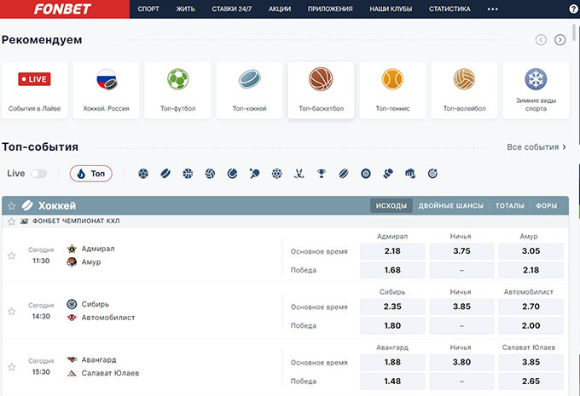Show the previous recommendations with left arrow
This screenshot has height=396, width=580.
coord(541,39)
